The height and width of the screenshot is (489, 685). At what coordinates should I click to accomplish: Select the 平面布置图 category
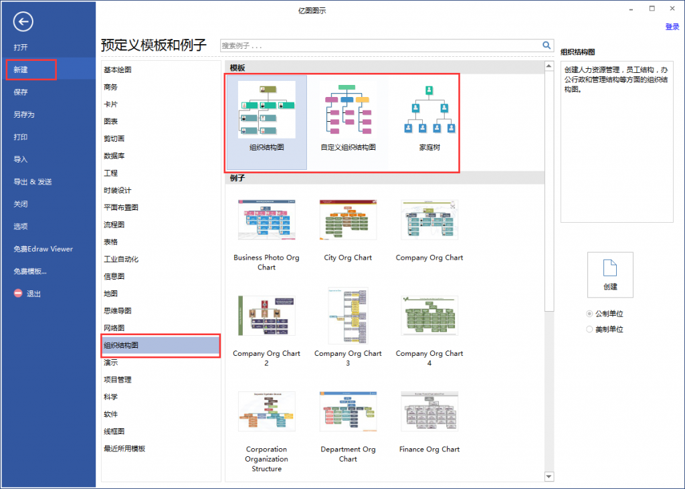[121, 207]
